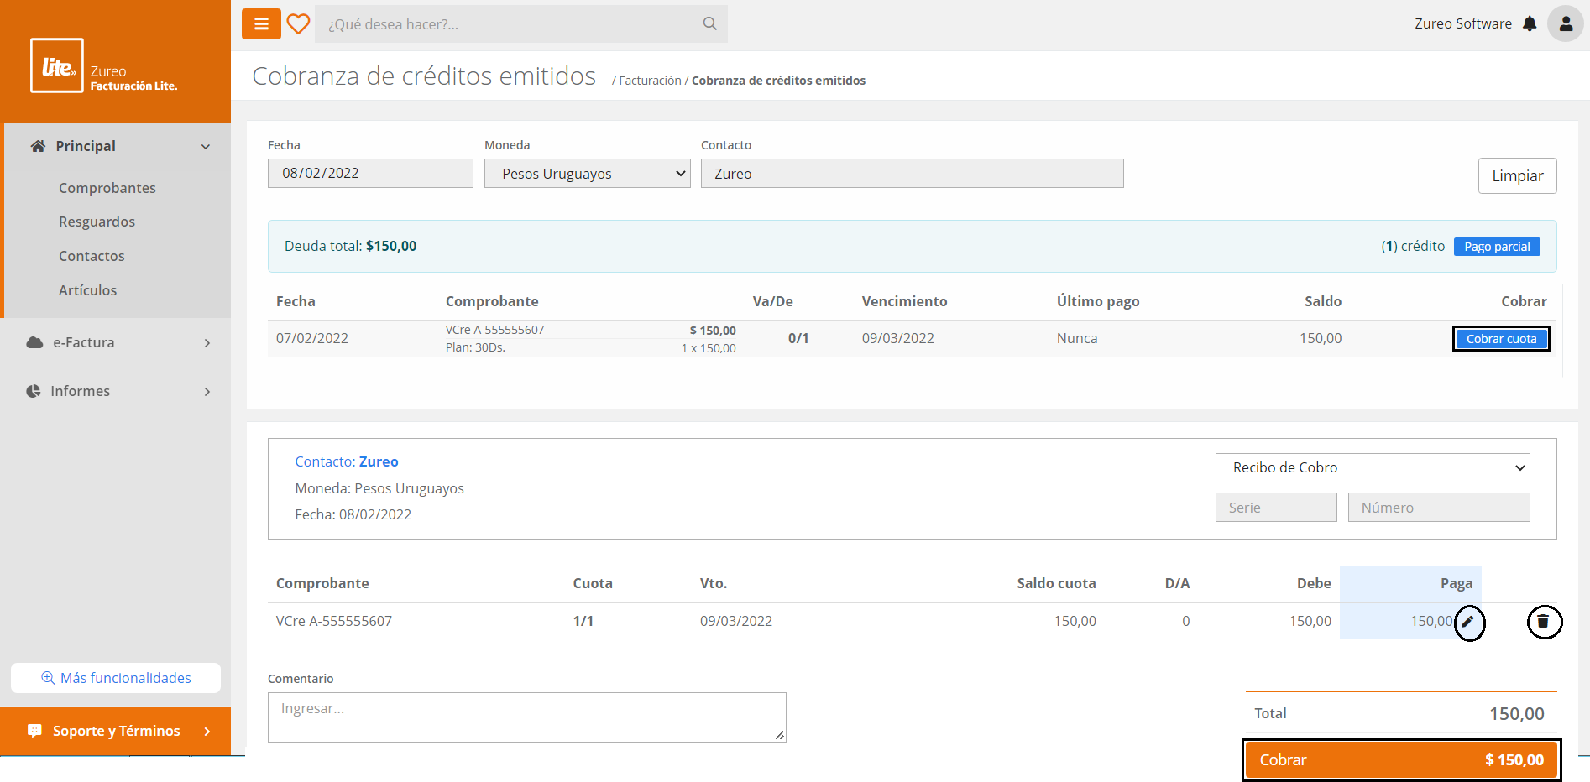1590x782 pixels.
Task: Click the hamburger menu icon
Action: (261, 24)
